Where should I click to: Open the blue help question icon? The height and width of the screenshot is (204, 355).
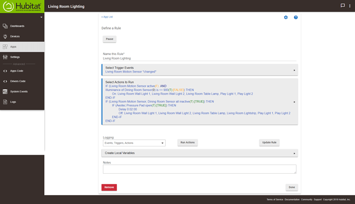click(x=296, y=17)
